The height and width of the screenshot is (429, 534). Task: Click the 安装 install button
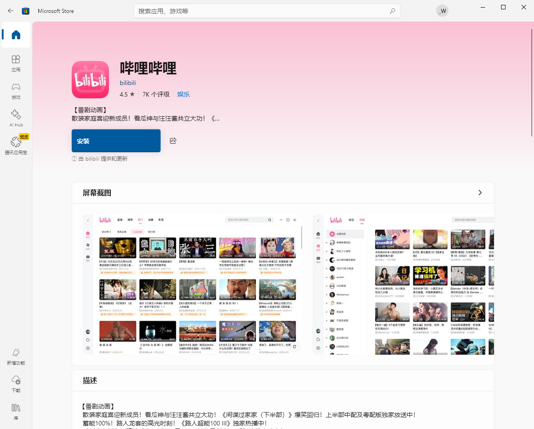coord(116,141)
